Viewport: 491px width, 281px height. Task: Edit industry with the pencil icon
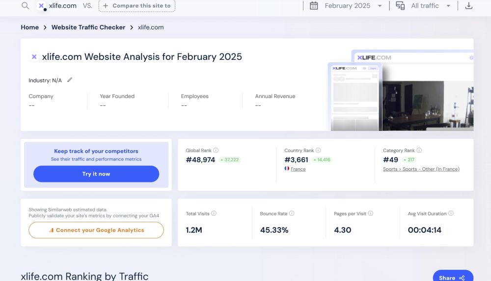[x=70, y=80]
